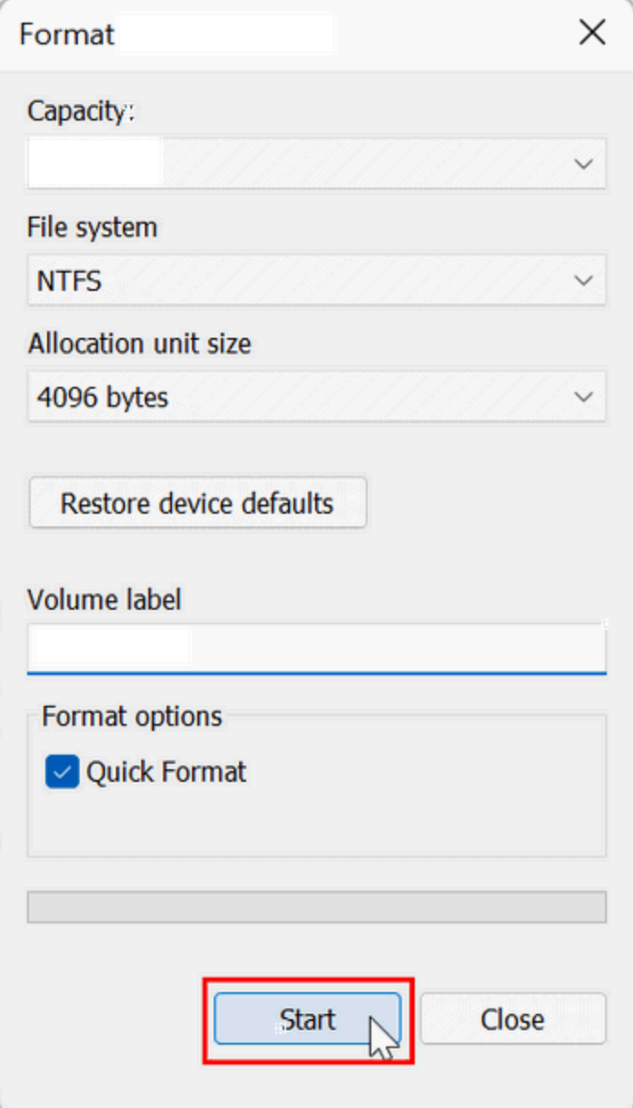Viewport: 633px width, 1108px height.
Task: Click the Quick Format label text
Action: [167, 772]
